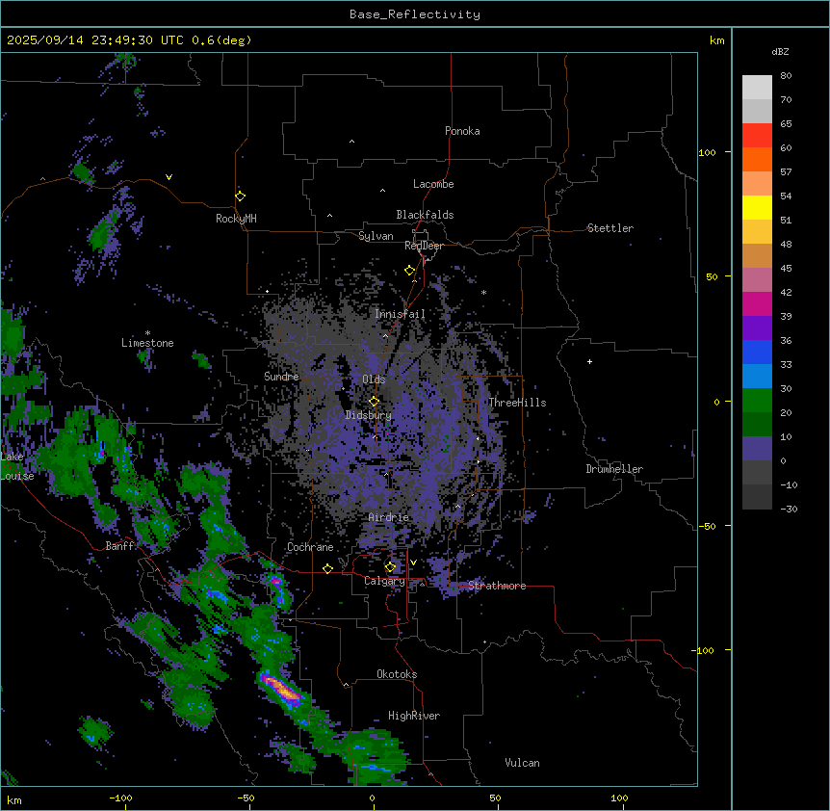Click the yellow-cored storm echo southwest of Okotoks
This screenshot has width=830, height=811.
click(280, 689)
